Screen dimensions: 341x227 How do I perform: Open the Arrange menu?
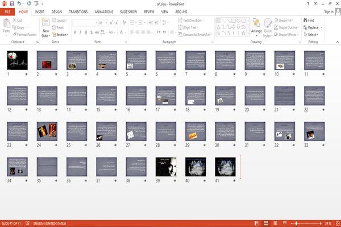(257, 28)
